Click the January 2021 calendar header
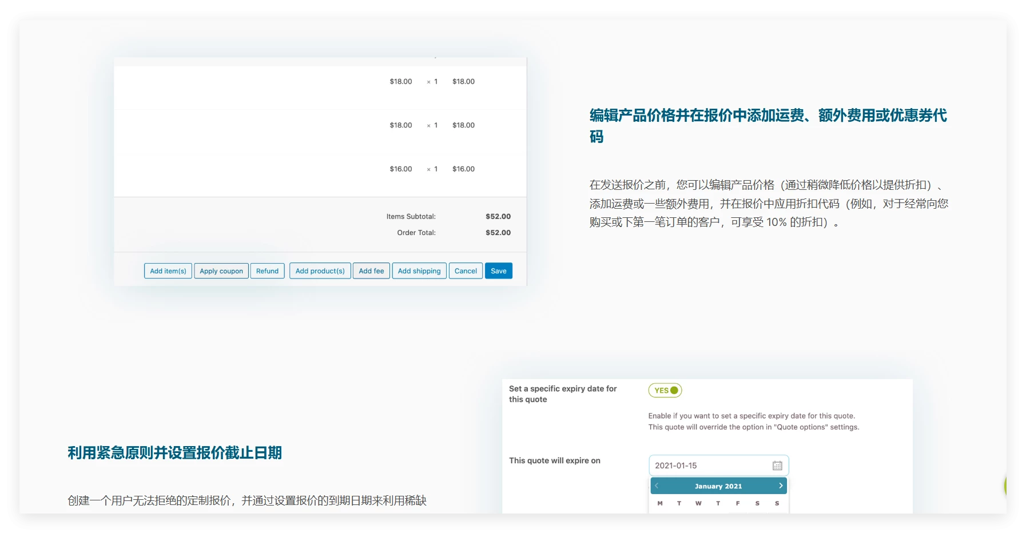The height and width of the screenshot is (533, 1026). (718, 486)
